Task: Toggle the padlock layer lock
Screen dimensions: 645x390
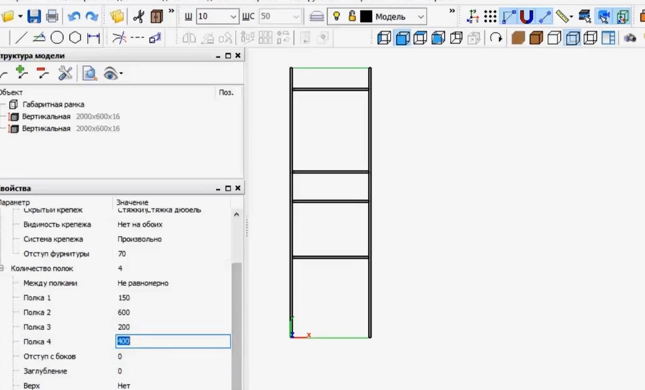Action: (352, 17)
